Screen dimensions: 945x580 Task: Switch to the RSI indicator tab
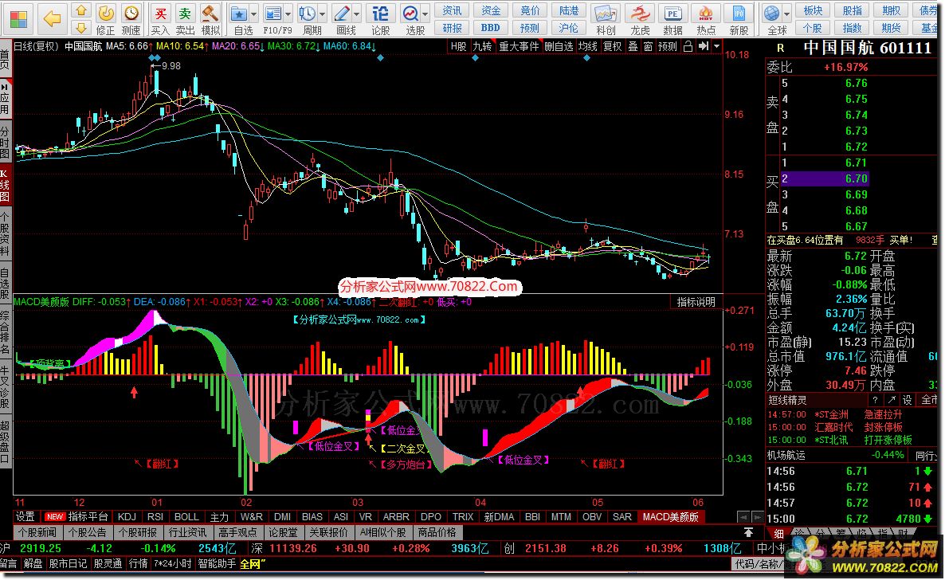155,517
